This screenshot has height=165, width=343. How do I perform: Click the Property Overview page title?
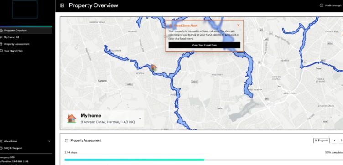[94, 5]
